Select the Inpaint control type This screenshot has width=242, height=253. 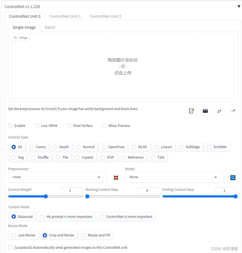84,157
